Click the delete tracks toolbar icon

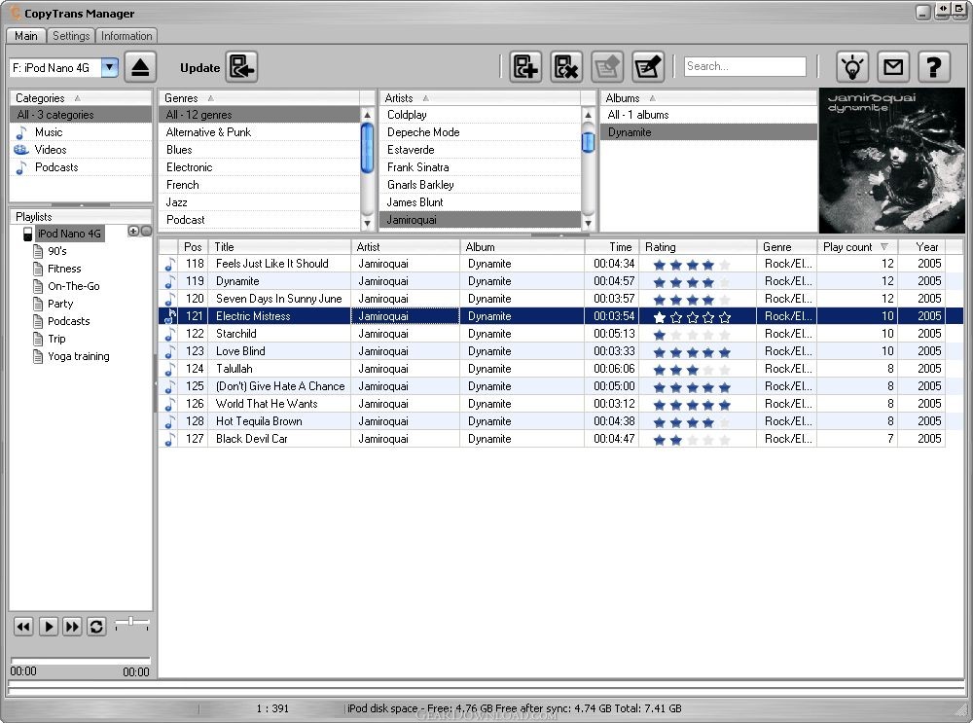coord(566,67)
